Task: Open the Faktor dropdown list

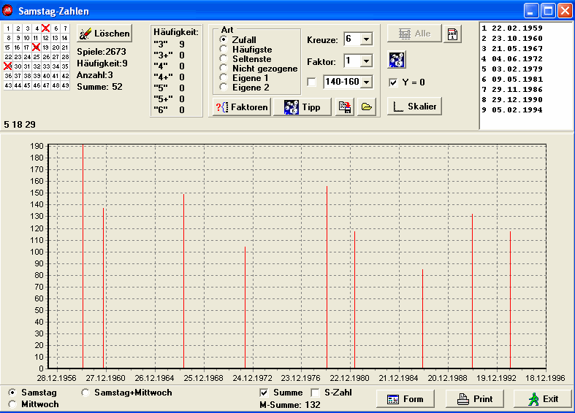Action: tap(366, 61)
